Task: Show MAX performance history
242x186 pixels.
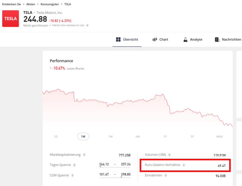Action: coord(219,137)
